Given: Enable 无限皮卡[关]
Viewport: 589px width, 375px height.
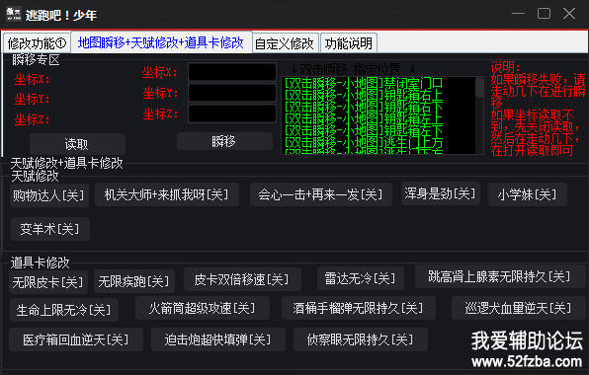Looking at the screenshot, I should 48,282.
